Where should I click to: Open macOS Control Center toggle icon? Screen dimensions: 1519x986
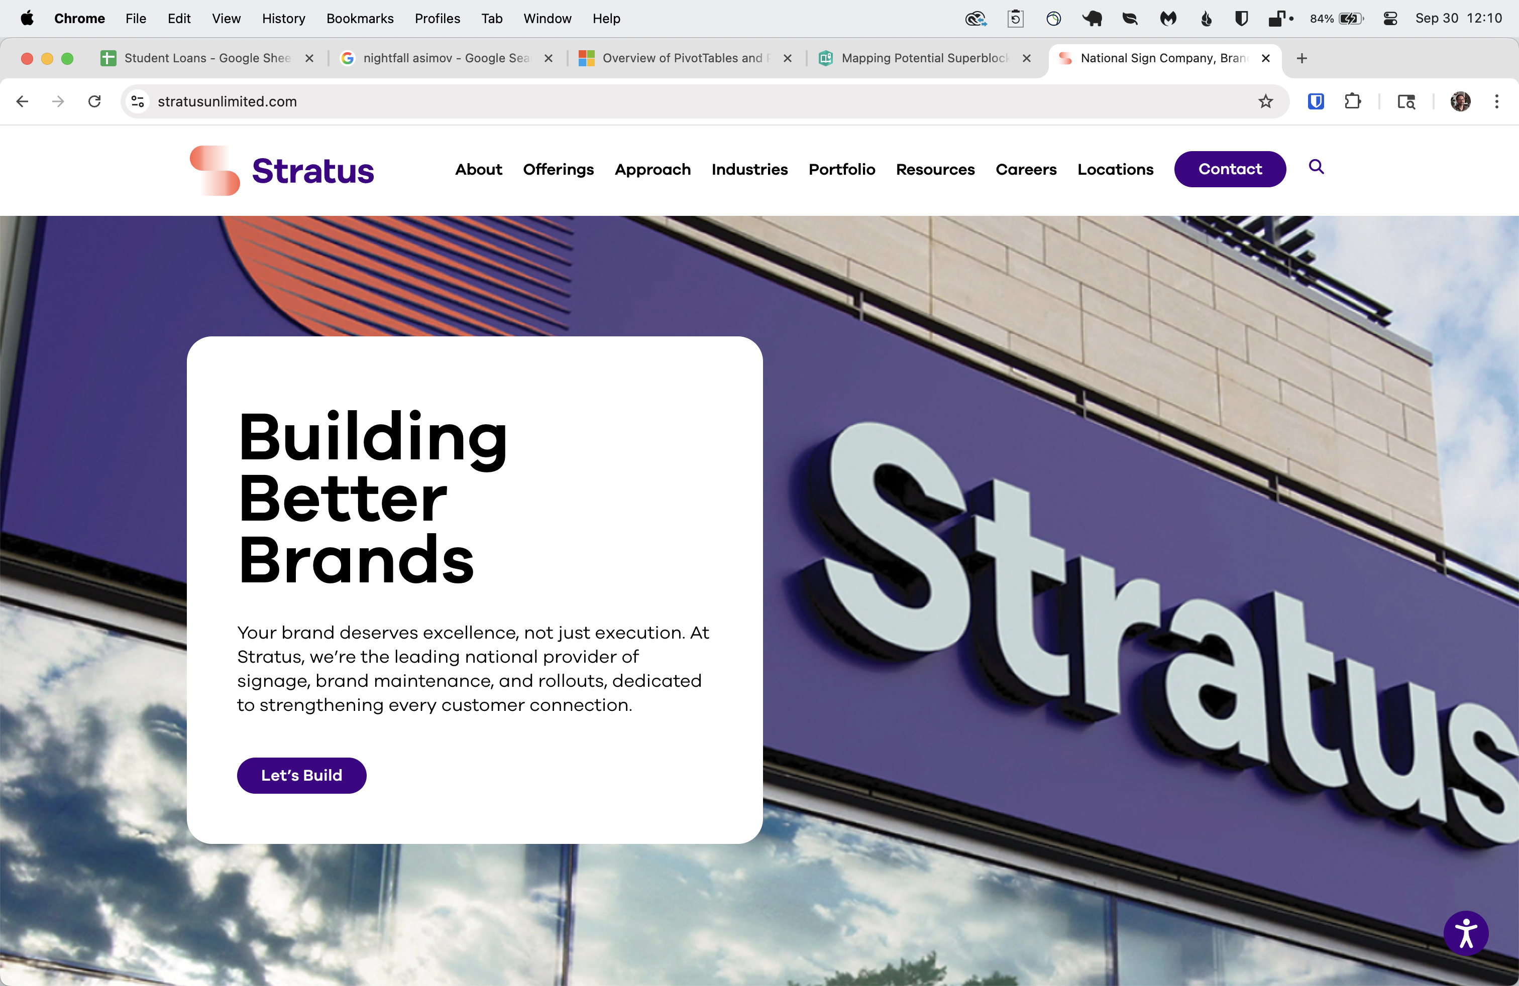click(1390, 19)
